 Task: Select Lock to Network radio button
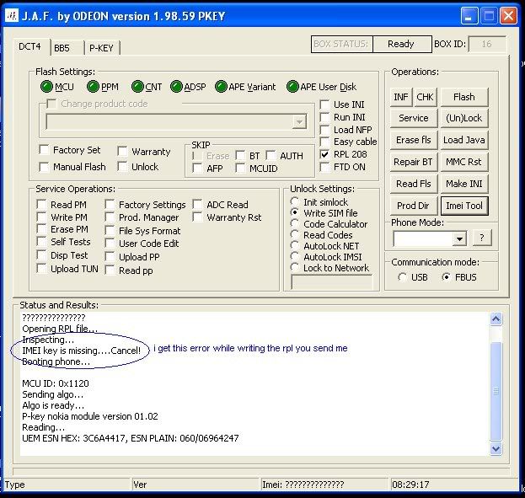coord(295,268)
